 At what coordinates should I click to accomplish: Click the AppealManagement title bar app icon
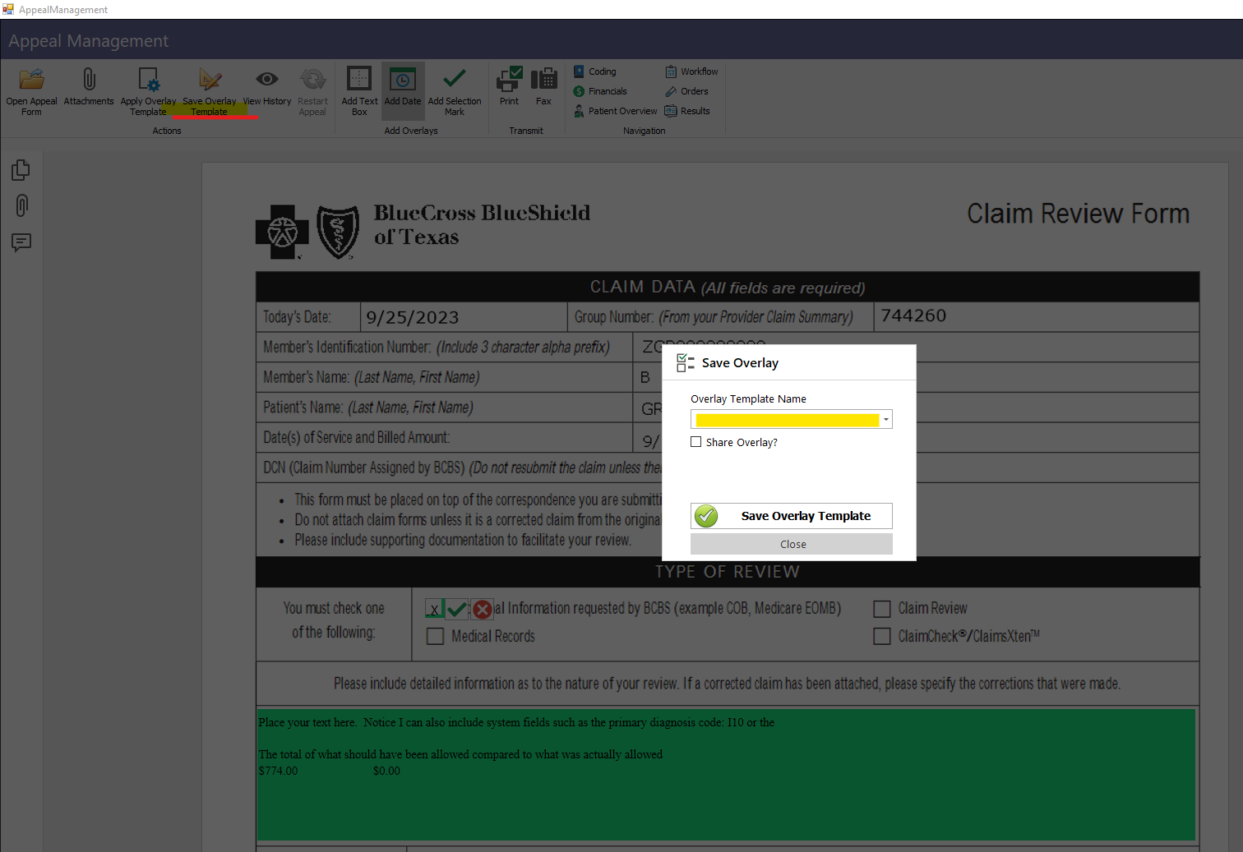pyautogui.click(x=8, y=9)
